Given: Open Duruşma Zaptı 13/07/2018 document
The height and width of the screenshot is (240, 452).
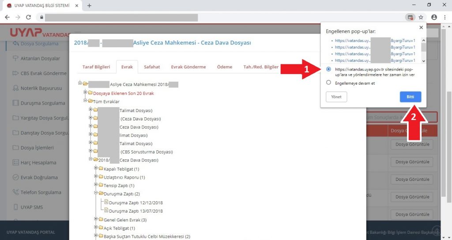Looking at the screenshot, I should click(x=136, y=211).
